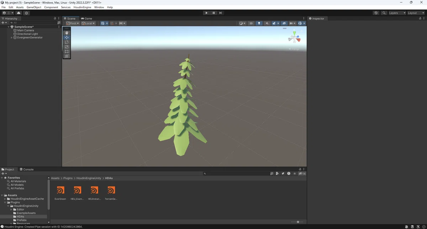Switch to the Game tab

(x=86, y=18)
